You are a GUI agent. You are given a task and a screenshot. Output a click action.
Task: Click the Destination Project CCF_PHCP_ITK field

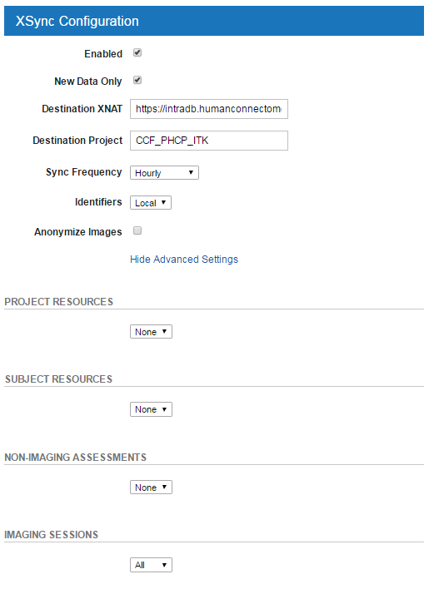point(209,141)
